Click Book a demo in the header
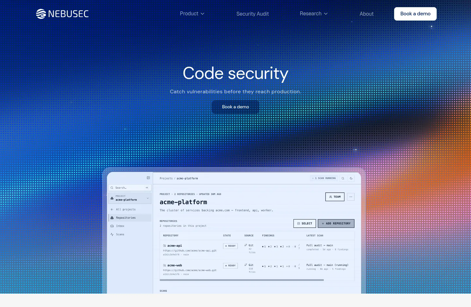Viewport: 471px width, 307px height. [x=415, y=14]
